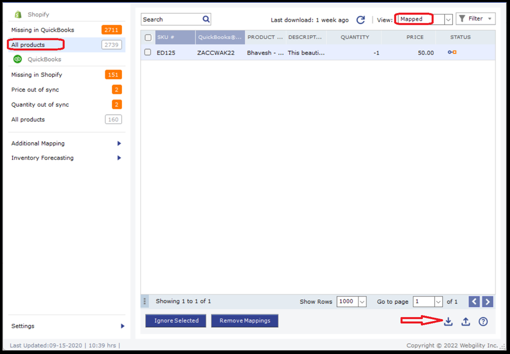Click the -1 quantity cell
Screen dimensions: 510x354
pyautogui.click(x=377, y=53)
